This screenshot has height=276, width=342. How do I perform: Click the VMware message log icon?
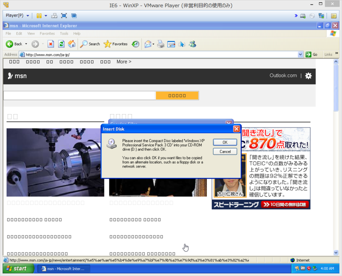(333, 16)
